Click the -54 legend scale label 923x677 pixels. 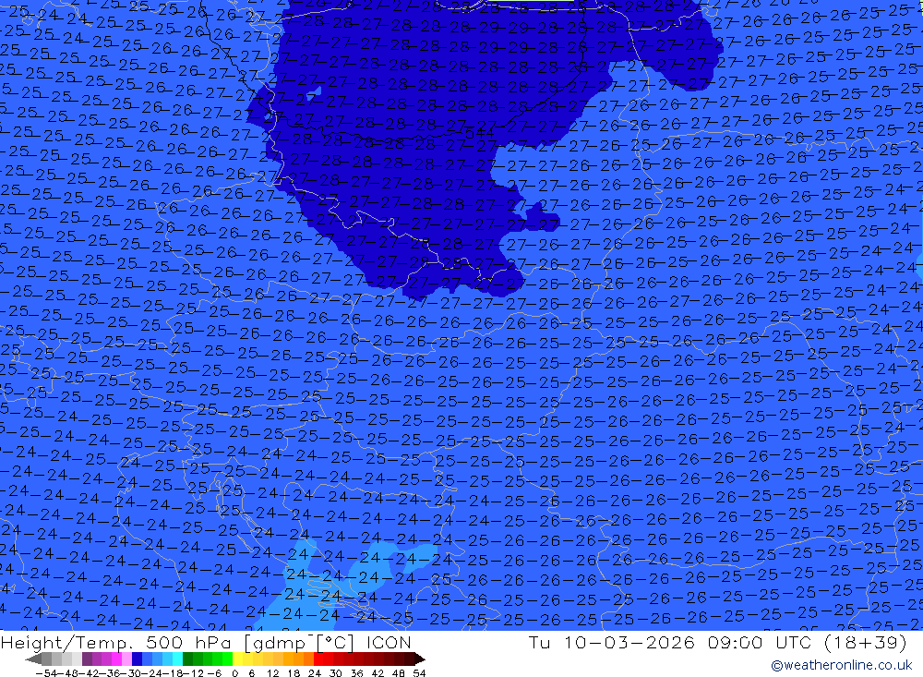pyautogui.click(x=44, y=673)
